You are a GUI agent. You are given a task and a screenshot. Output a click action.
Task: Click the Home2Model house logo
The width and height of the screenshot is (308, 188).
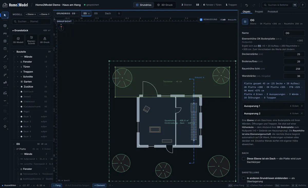pos(5,5)
